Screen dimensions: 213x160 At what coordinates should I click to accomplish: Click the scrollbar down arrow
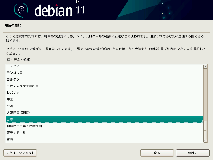pyautogui.click(x=205, y=141)
